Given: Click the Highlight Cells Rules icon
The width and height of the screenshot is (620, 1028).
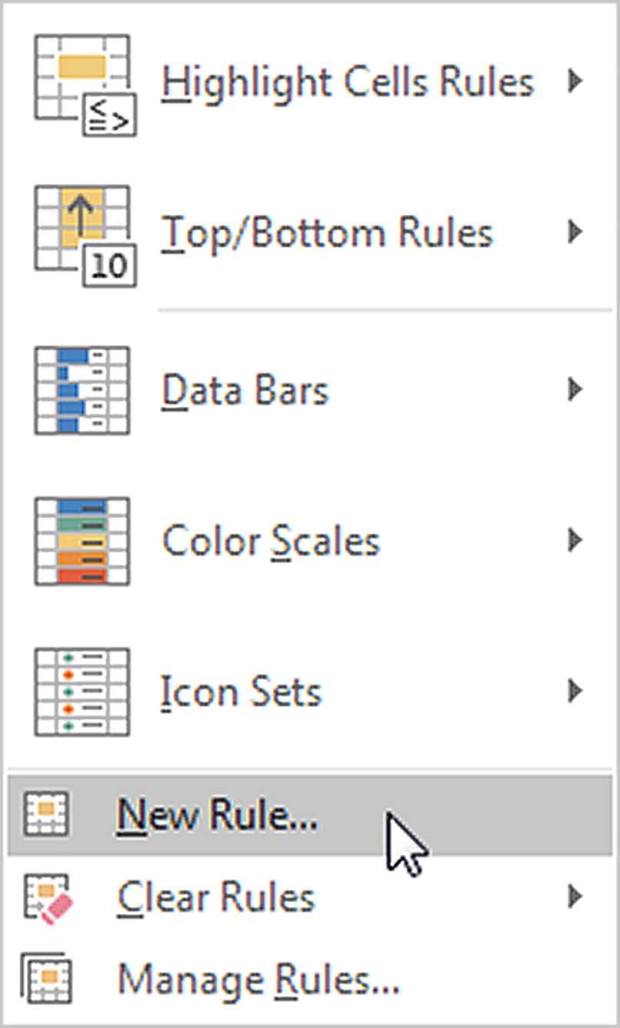Looking at the screenshot, I should (x=85, y=83).
